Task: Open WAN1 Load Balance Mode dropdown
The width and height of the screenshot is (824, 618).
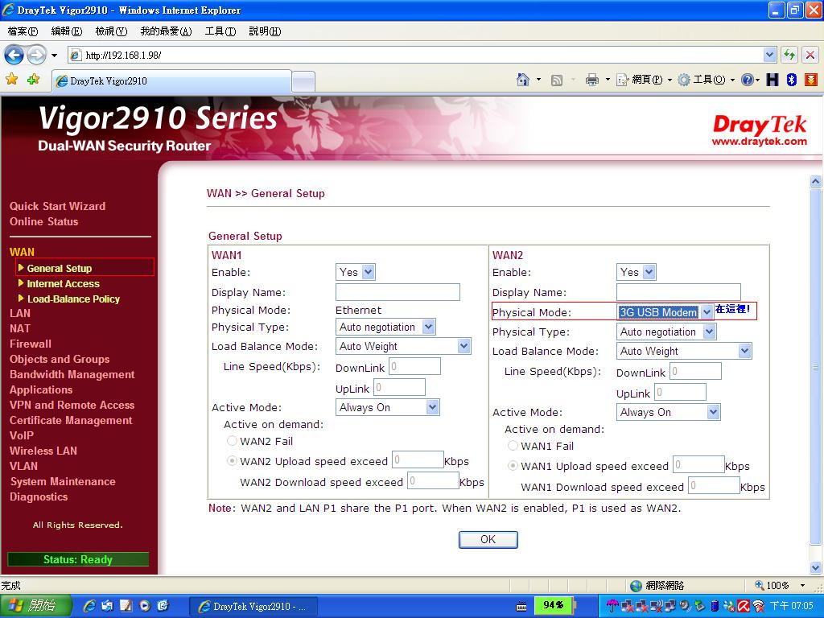Action: pos(403,346)
